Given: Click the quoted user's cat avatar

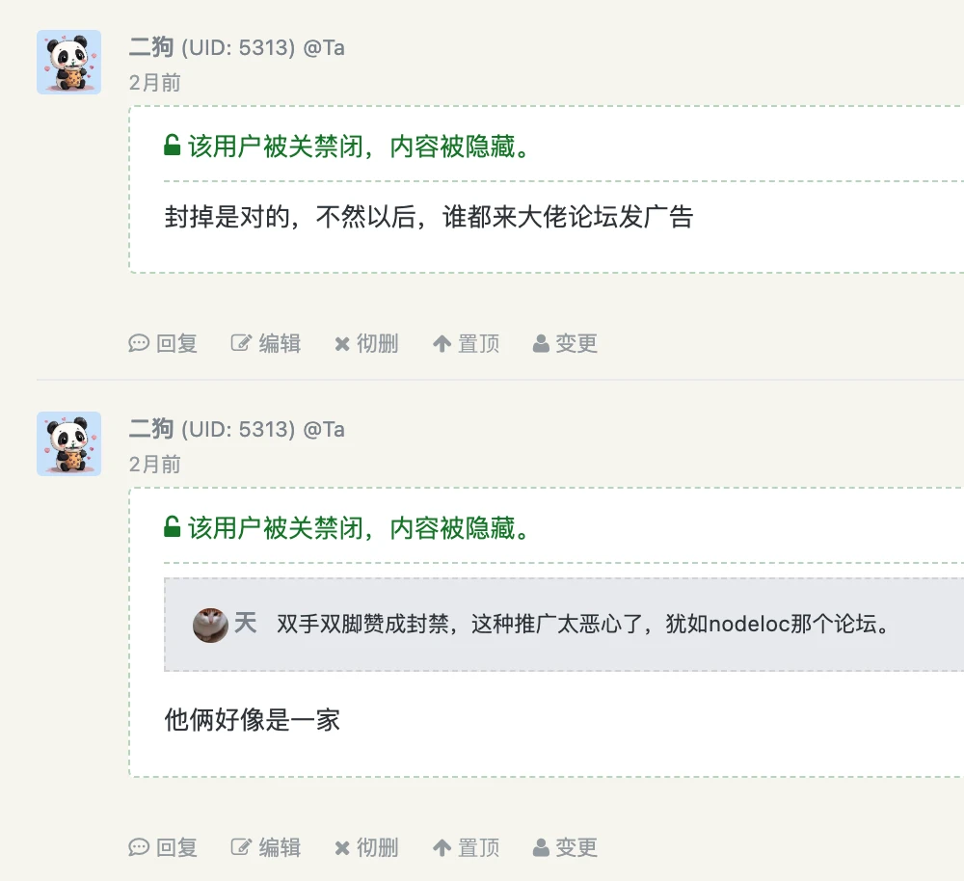Looking at the screenshot, I should coord(210,625).
